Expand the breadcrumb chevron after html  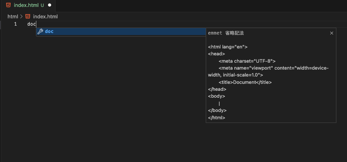point(22,17)
